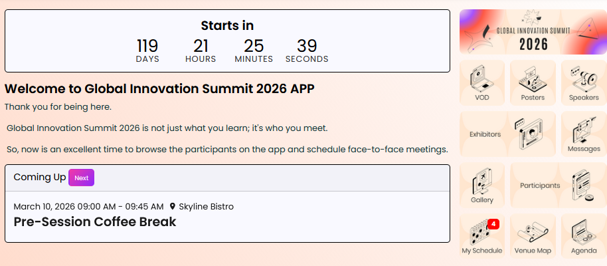This screenshot has width=607, height=266.
Task: Open the Gallery tile
Action: tap(481, 185)
